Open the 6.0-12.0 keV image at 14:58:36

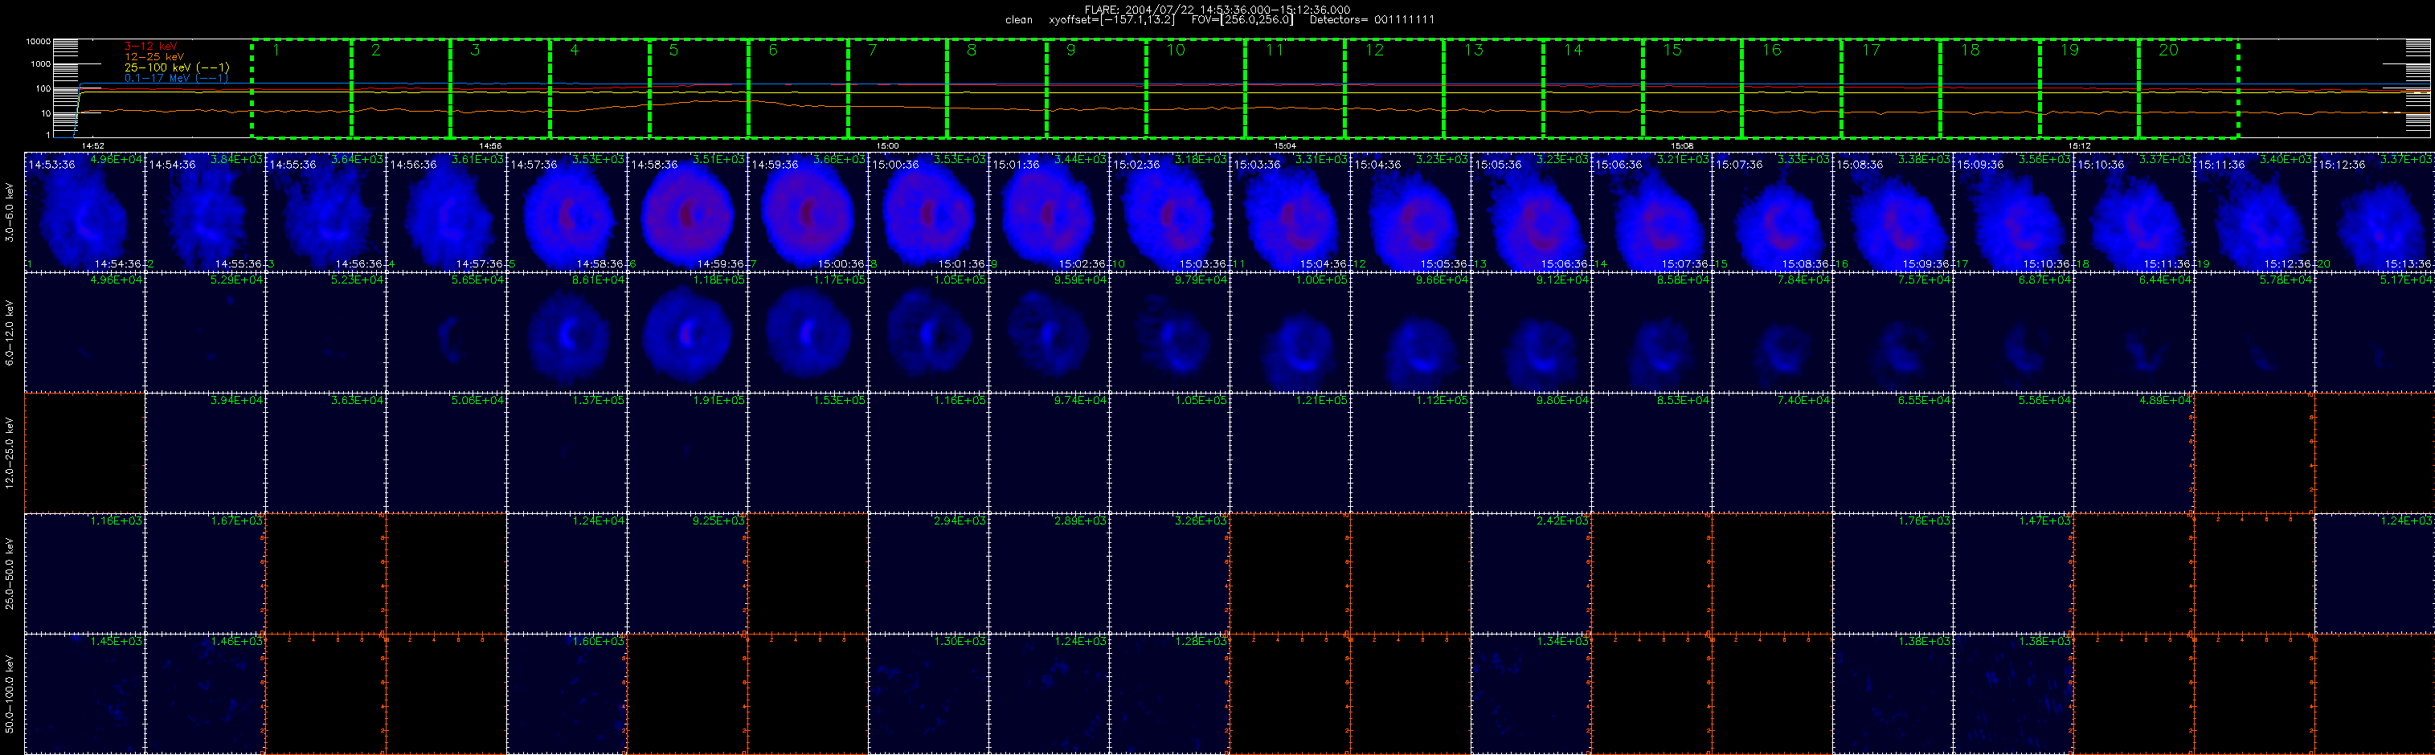coord(687,333)
